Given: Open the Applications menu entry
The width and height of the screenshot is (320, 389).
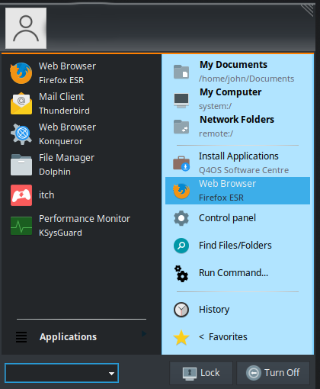Looking at the screenshot, I should coord(82,337).
